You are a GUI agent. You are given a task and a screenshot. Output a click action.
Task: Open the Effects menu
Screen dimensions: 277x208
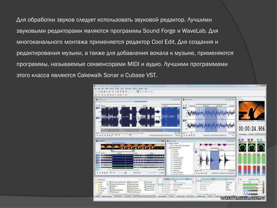tap(117, 89)
